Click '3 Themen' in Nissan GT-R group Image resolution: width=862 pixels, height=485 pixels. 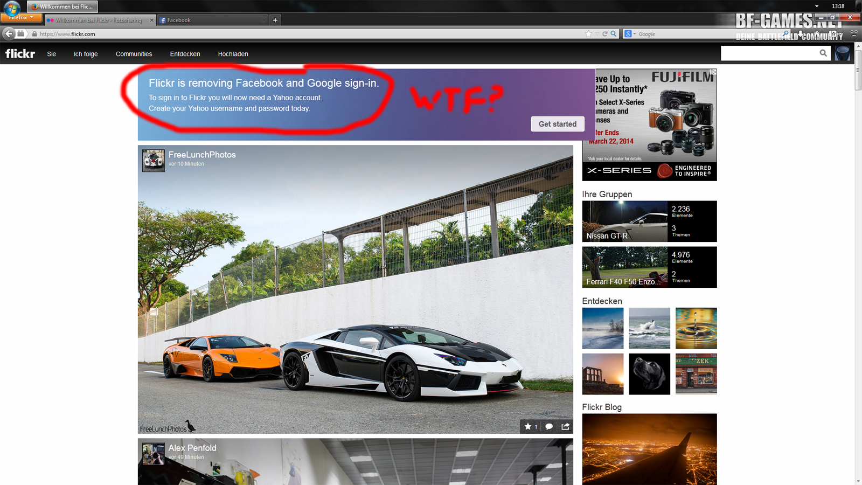click(680, 231)
